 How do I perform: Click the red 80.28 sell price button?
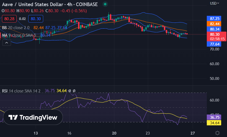click(x=9, y=19)
